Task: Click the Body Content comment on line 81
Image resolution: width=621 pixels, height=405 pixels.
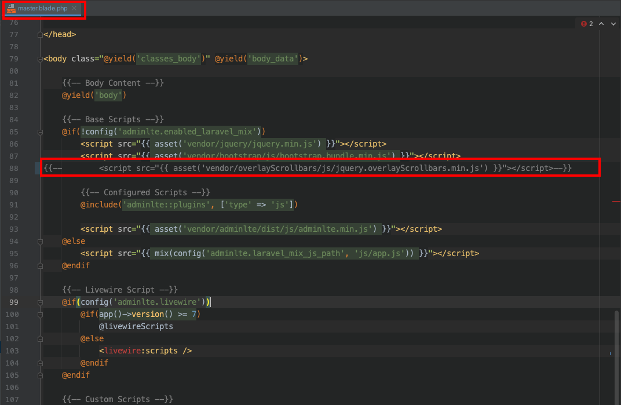Action: pos(113,83)
